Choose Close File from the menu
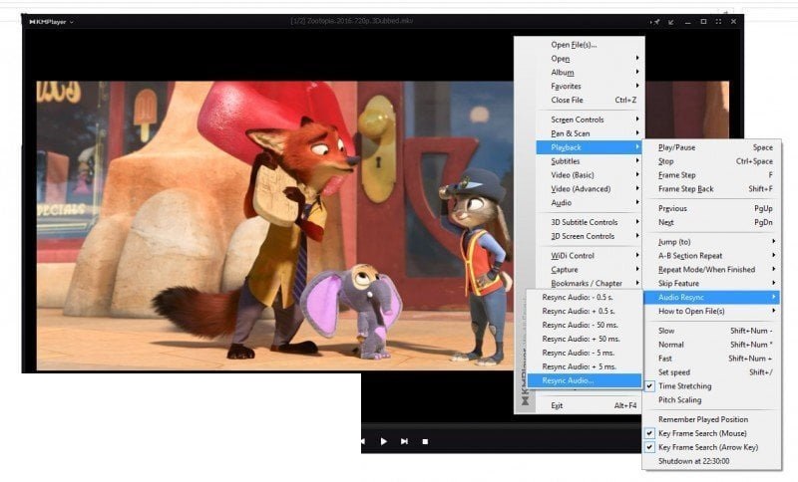This screenshot has height=482, width=798. pyautogui.click(x=590, y=100)
